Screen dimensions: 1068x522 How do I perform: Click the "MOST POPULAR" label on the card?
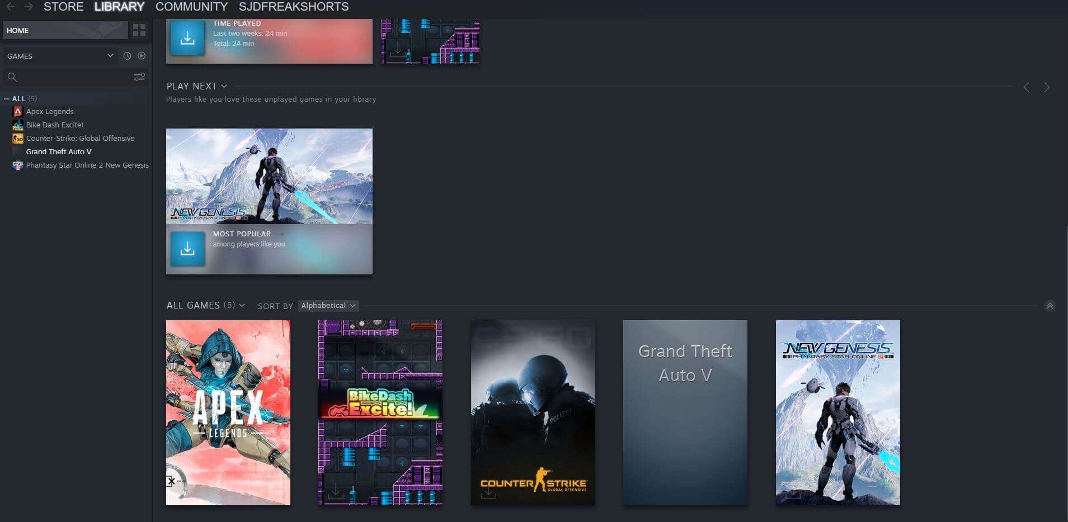(242, 234)
